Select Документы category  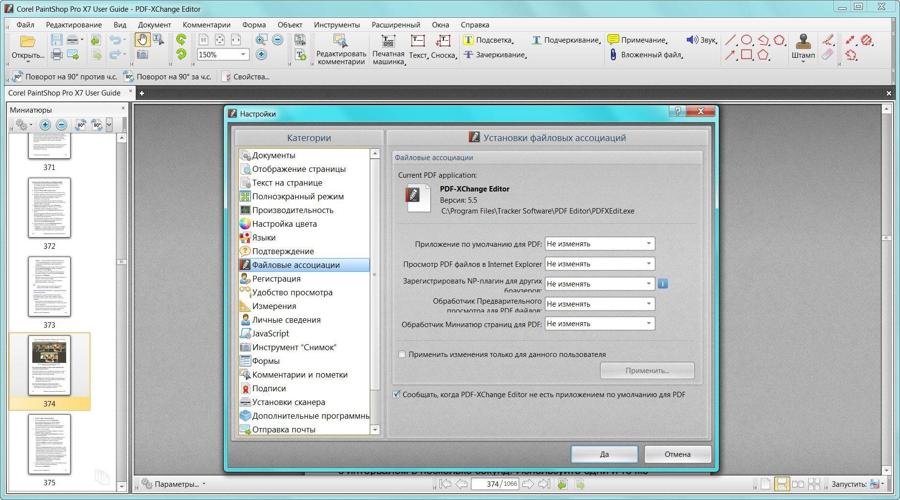pos(304,155)
